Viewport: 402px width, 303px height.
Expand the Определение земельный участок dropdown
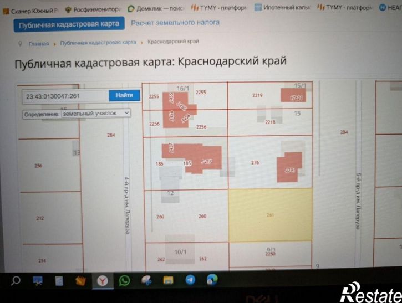click(x=96, y=113)
